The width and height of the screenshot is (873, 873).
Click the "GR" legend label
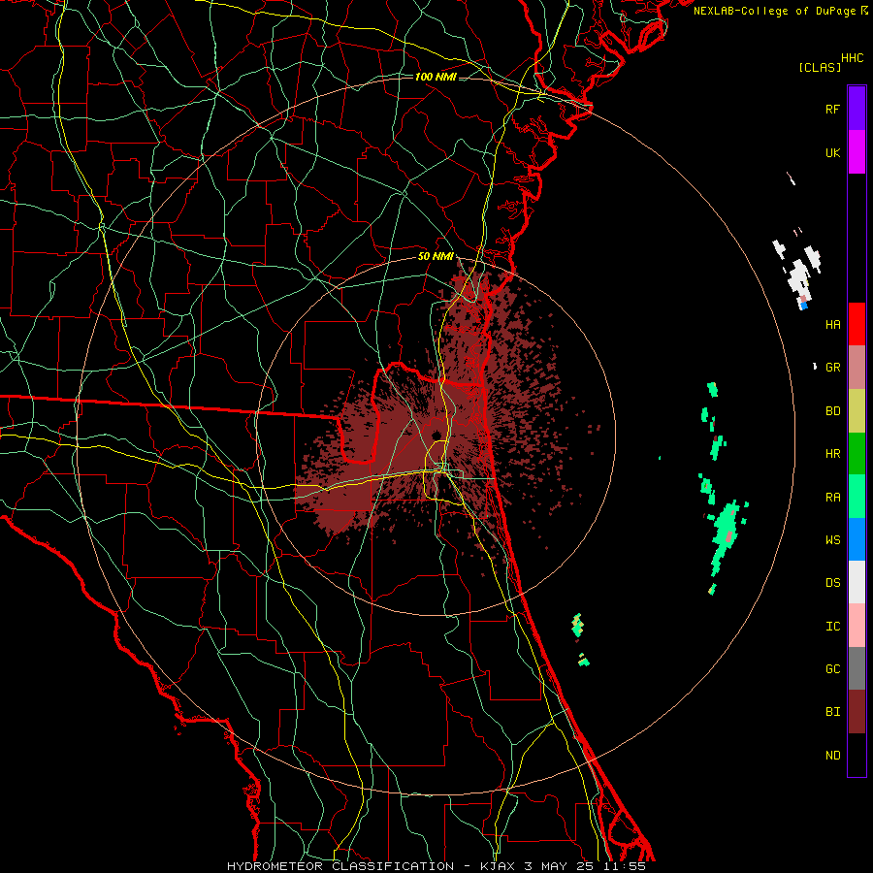832,368
